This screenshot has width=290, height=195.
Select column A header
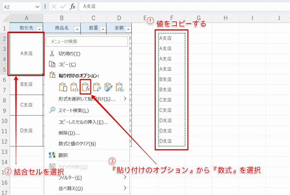[x=26, y=18]
